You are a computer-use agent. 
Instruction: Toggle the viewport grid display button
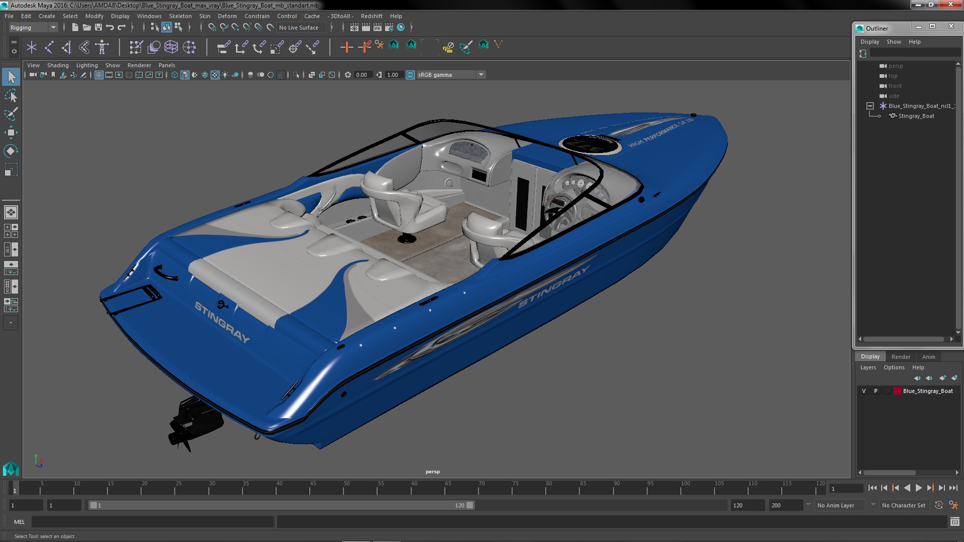[99, 75]
